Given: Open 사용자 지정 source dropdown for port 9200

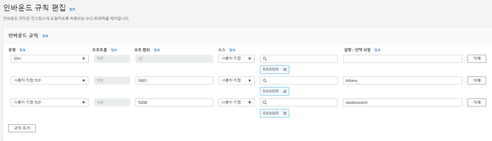Looking at the screenshot, I should [x=236, y=103].
